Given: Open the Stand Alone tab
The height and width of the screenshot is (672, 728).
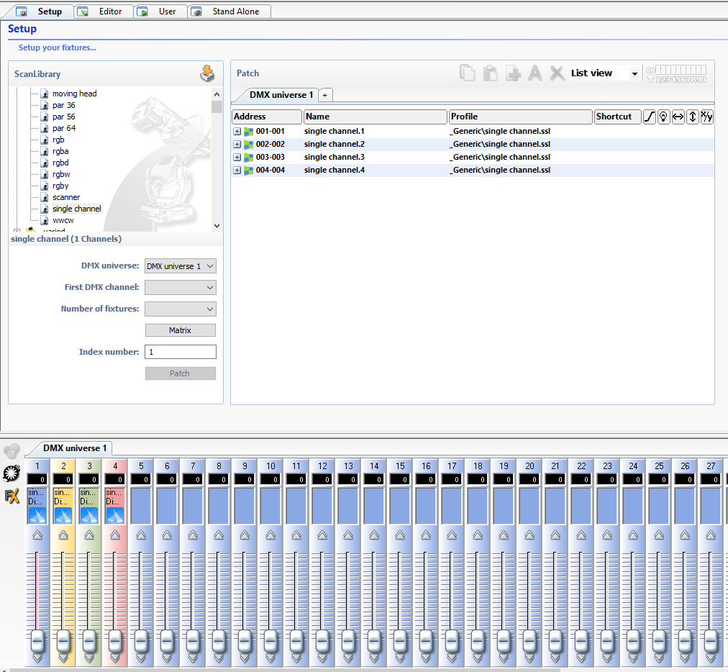Looking at the screenshot, I should click(229, 12).
